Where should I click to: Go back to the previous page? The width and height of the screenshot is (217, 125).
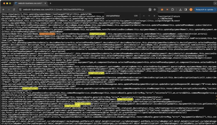(3, 9)
